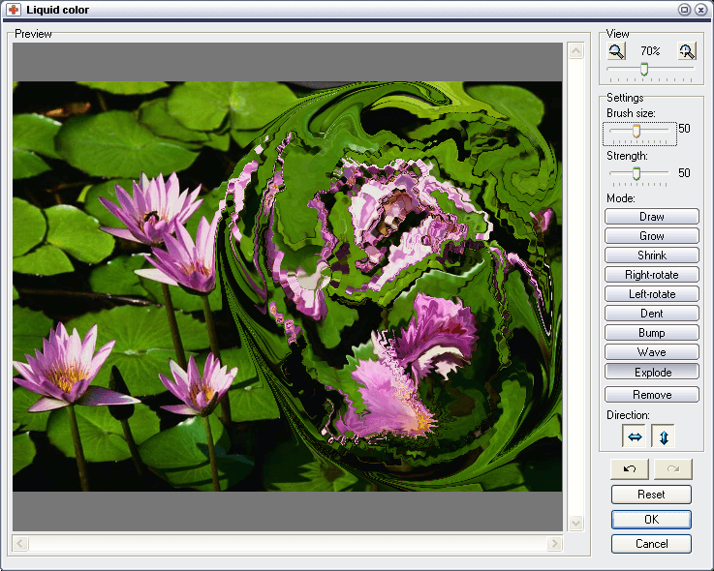Image resolution: width=714 pixels, height=571 pixels.
Task: Click the Strength value 50
Action: (x=684, y=173)
